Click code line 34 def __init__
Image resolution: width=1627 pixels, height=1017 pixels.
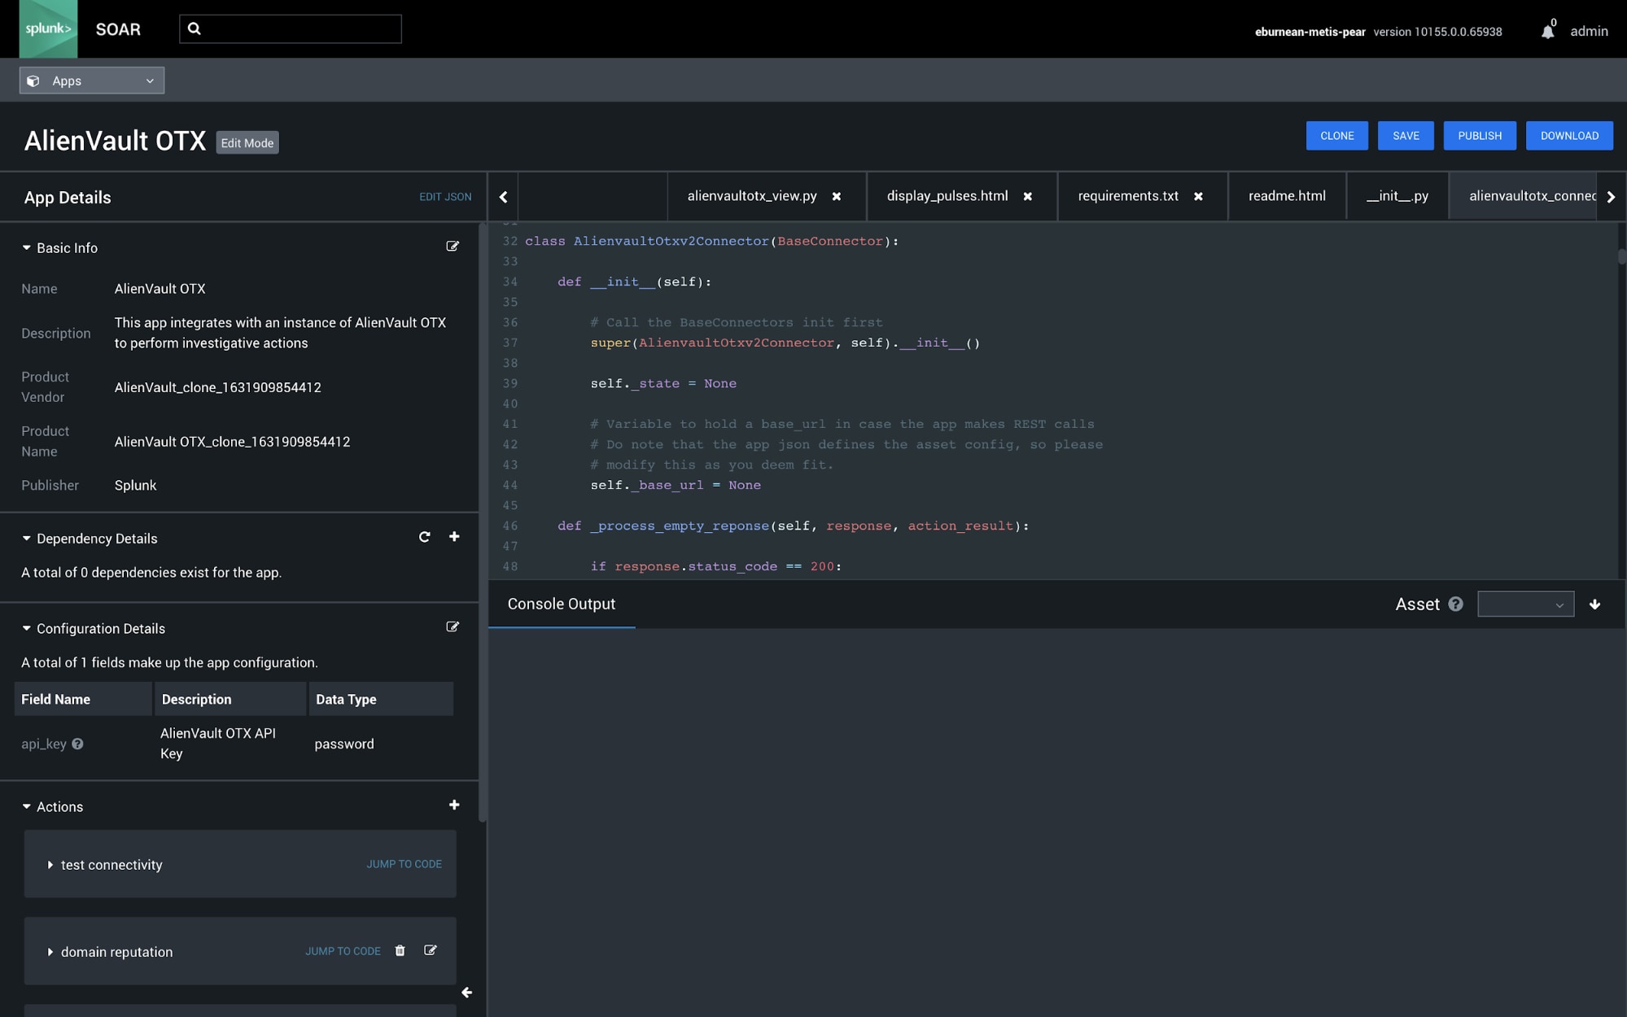click(x=634, y=282)
